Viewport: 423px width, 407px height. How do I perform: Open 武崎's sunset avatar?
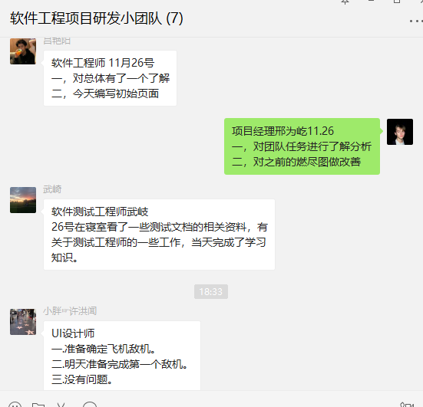point(23,200)
